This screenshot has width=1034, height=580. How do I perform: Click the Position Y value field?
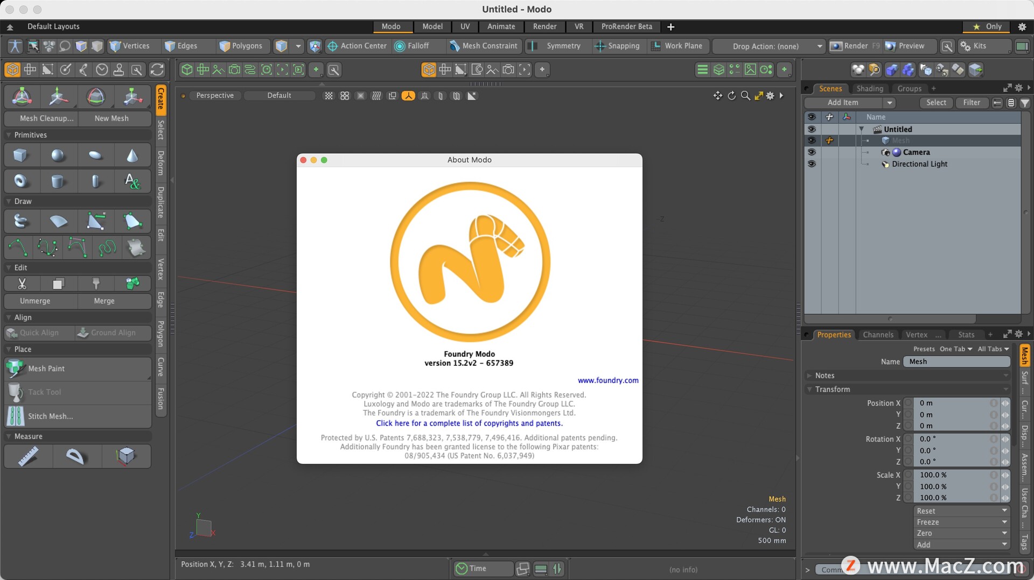pyautogui.click(x=956, y=415)
